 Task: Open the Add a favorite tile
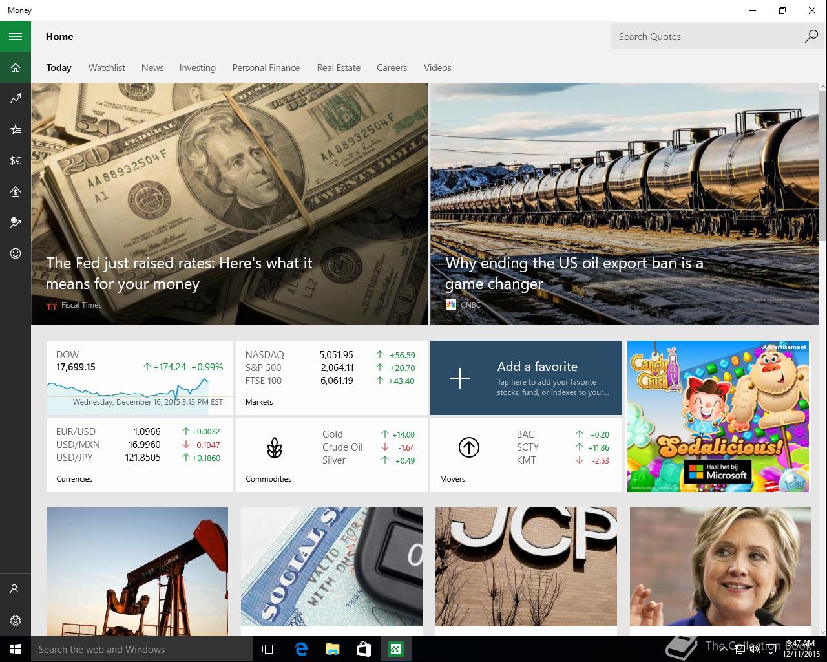(526, 378)
